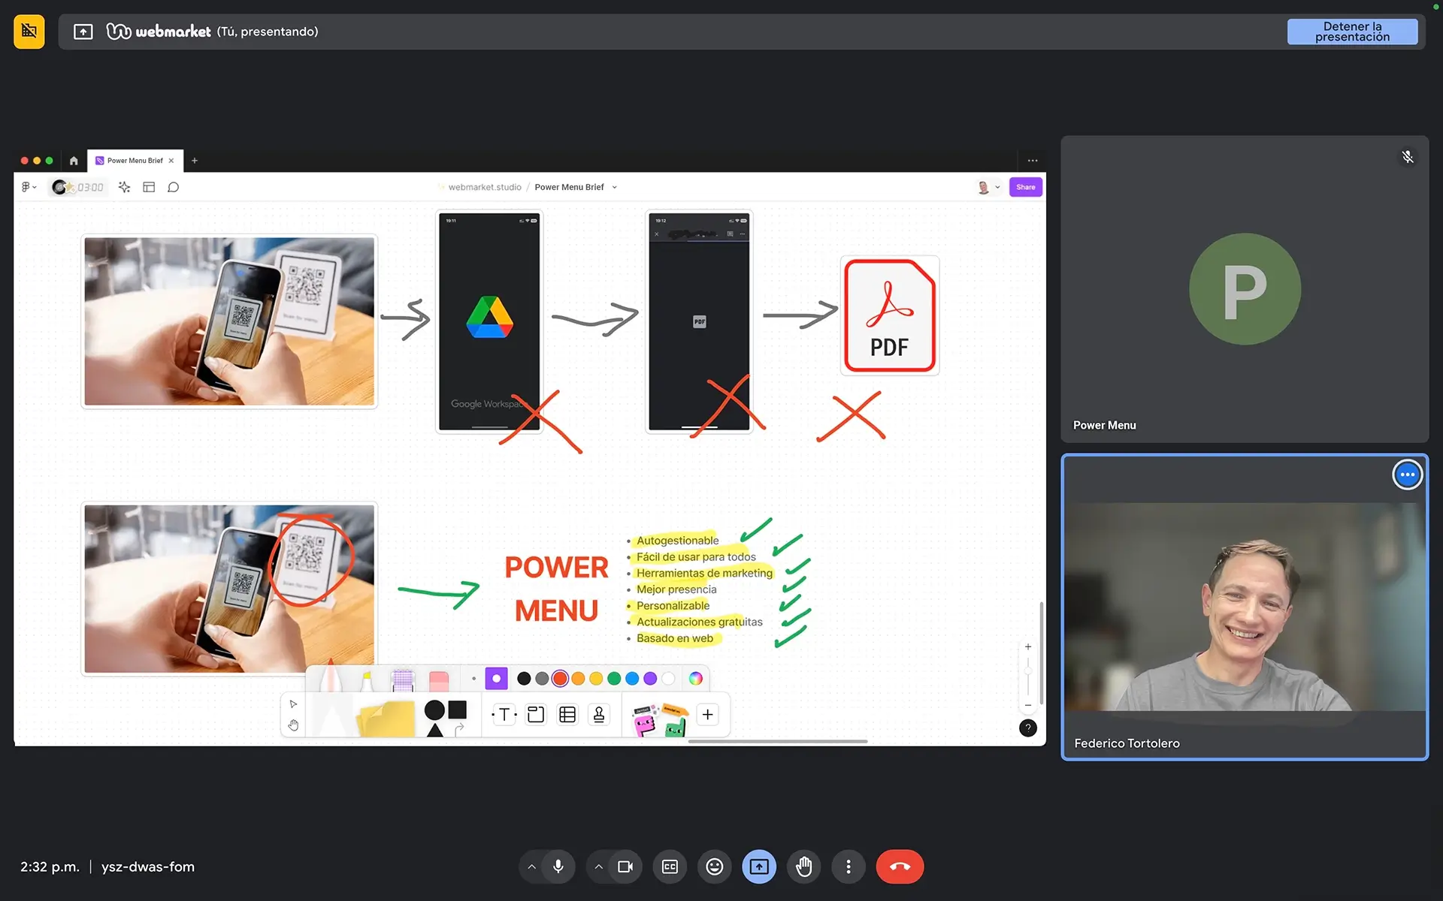1443x901 pixels.
Task: Pick the black color swatch
Action: (x=525, y=679)
